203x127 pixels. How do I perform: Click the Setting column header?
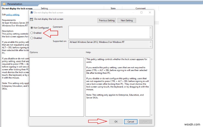tap(44, 8)
